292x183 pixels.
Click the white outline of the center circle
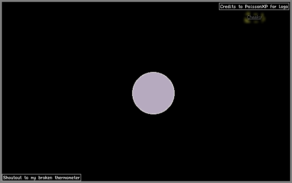tap(153, 72)
